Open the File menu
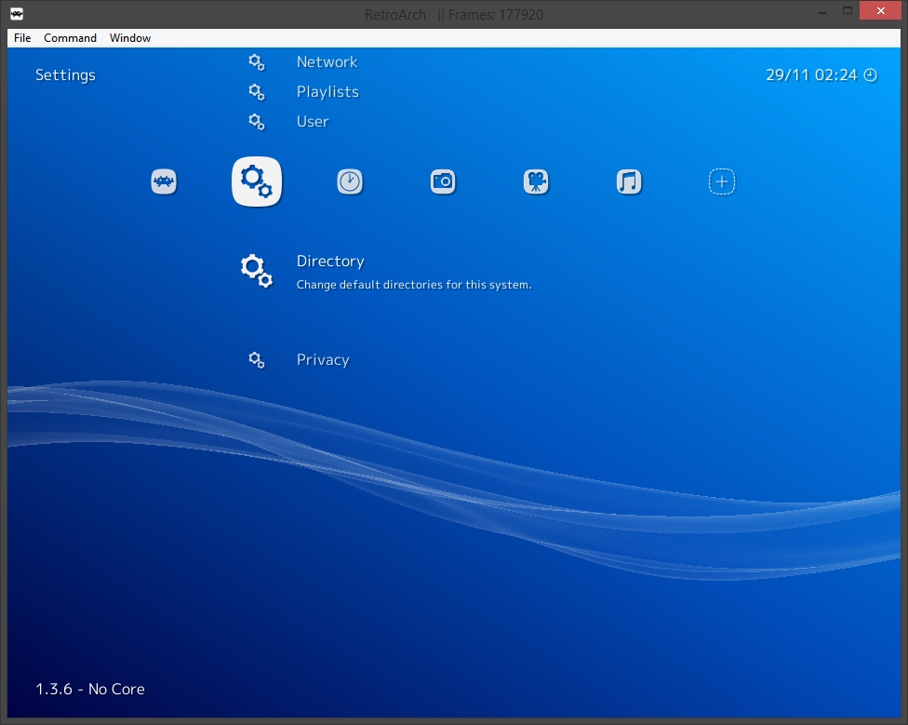Screen dimensions: 908x725 point(22,38)
